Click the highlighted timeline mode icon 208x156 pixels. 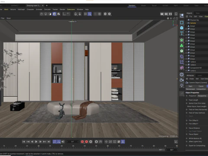55,142
